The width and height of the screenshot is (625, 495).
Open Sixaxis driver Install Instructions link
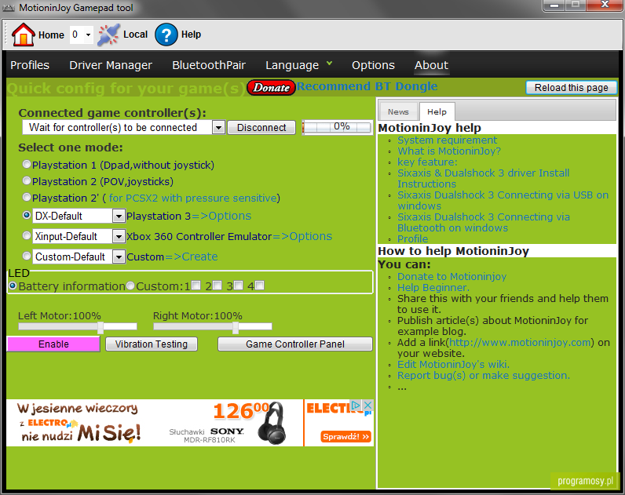pyautogui.click(x=483, y=178)
